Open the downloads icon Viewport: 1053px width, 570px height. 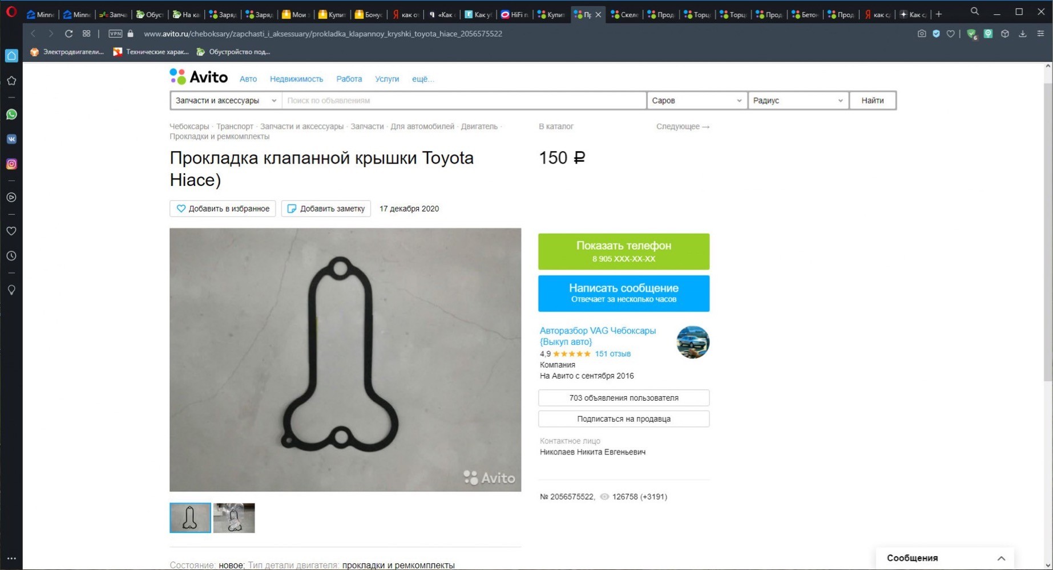click(x=1023, y=34)
